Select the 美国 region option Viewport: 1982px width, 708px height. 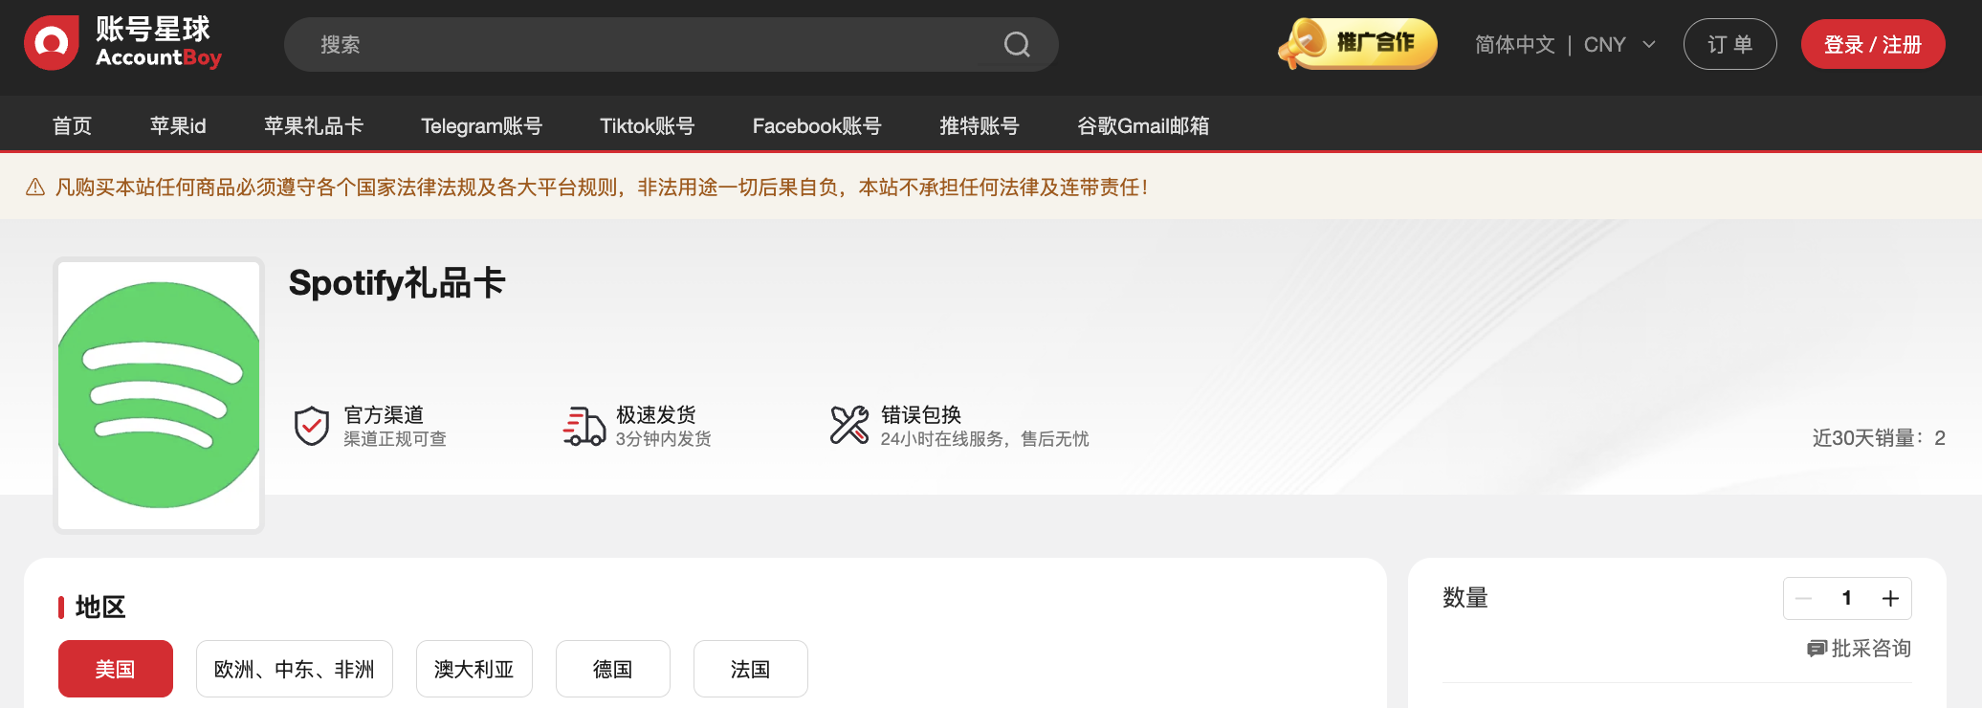115,669
